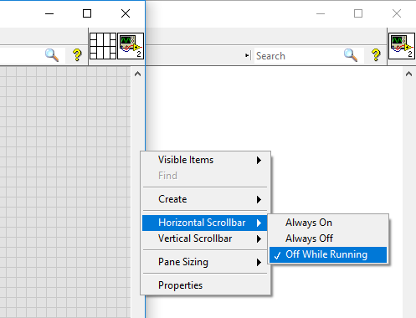Image resolution: width=416 pixels, height=318 pixels.
Task: Click scroll-up arrow on left window scrollbar
Action: 137,74
